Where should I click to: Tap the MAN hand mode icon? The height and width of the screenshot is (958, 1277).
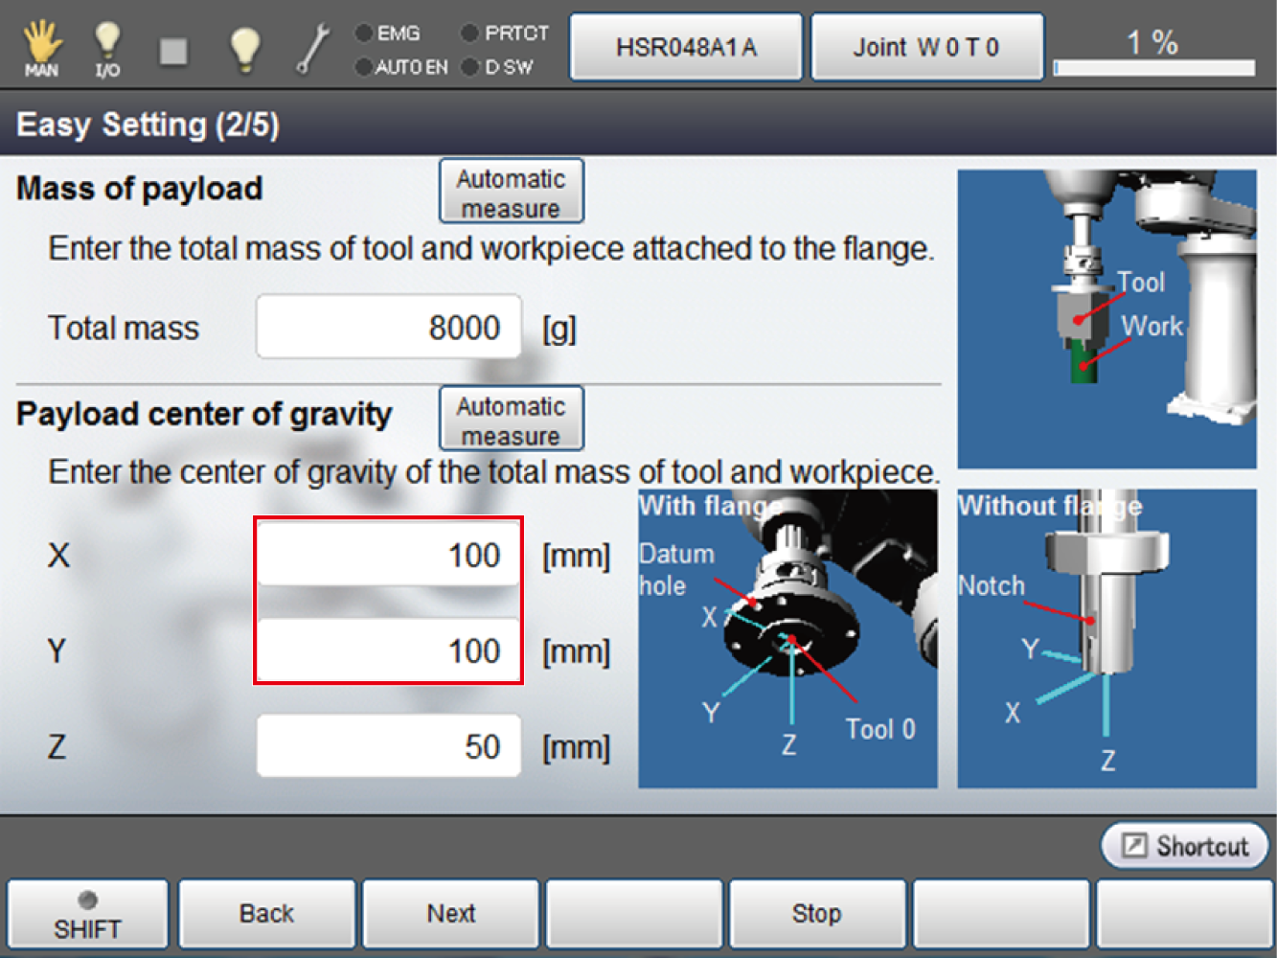[42, 48]
